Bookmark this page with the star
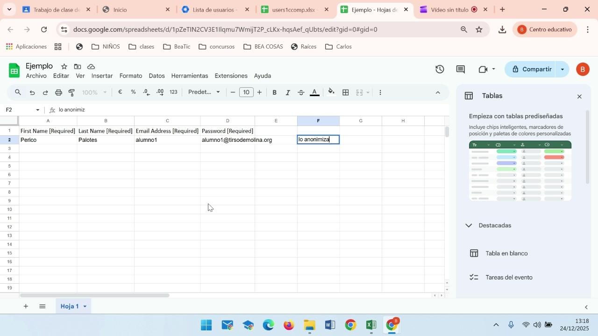The height and width of the screenshot is (336, 598). point(479,29)
